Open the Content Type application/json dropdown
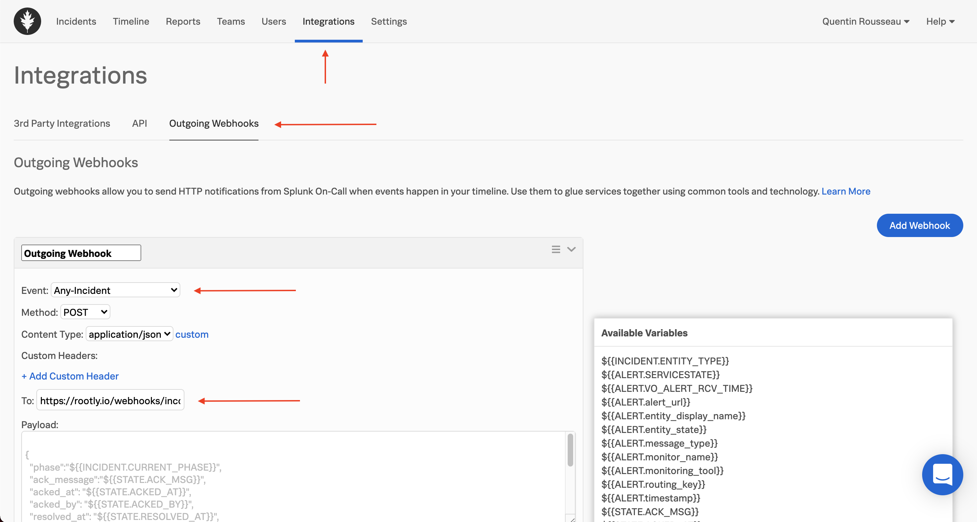The image size is (977, 522). (x=129, y=334)
